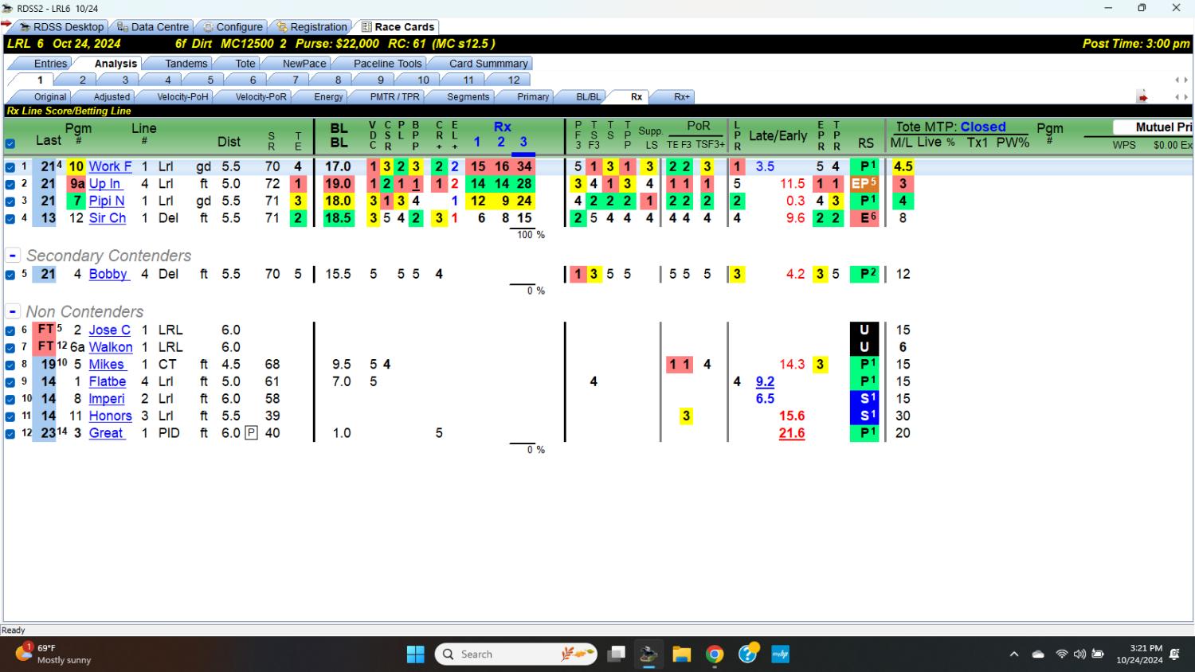Collapse the Secondary Contenders group
1195x672 pixels.
pyautogui.click(x=13, y=256)
